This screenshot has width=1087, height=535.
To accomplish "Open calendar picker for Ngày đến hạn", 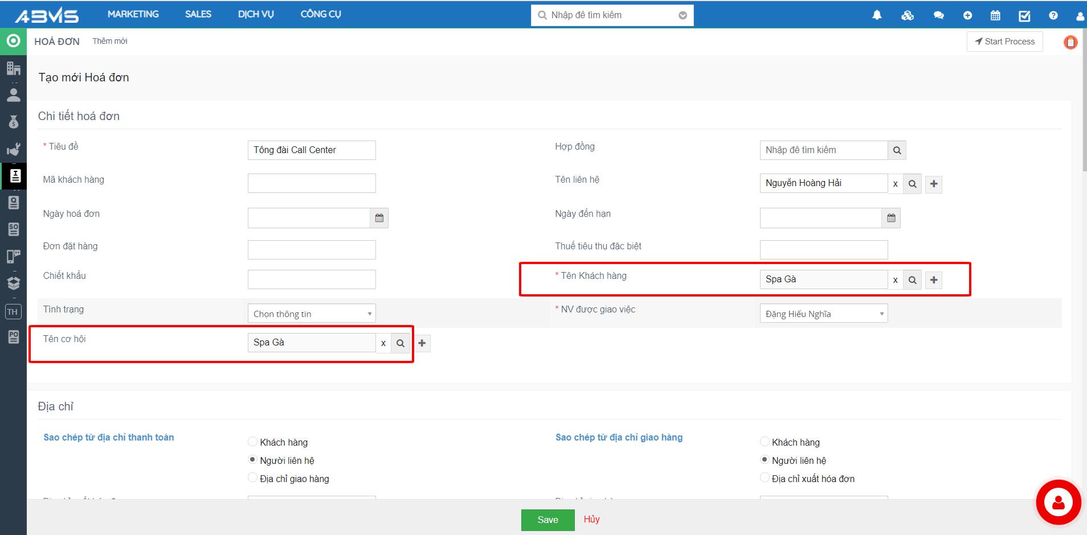I will pyautogui.click(x=891, y=218).
